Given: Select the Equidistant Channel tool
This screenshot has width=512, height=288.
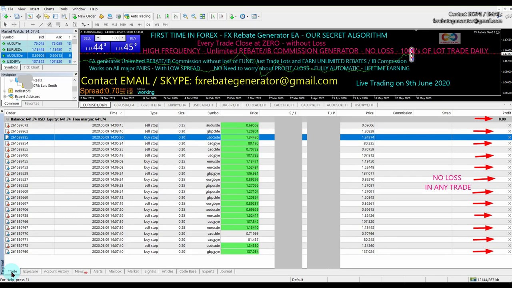Looking at the screenshot, I should (x=50, y=25).
